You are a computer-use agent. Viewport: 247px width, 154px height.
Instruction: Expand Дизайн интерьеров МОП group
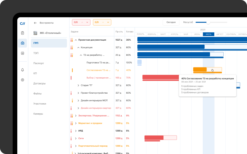(x=78, y=100)
